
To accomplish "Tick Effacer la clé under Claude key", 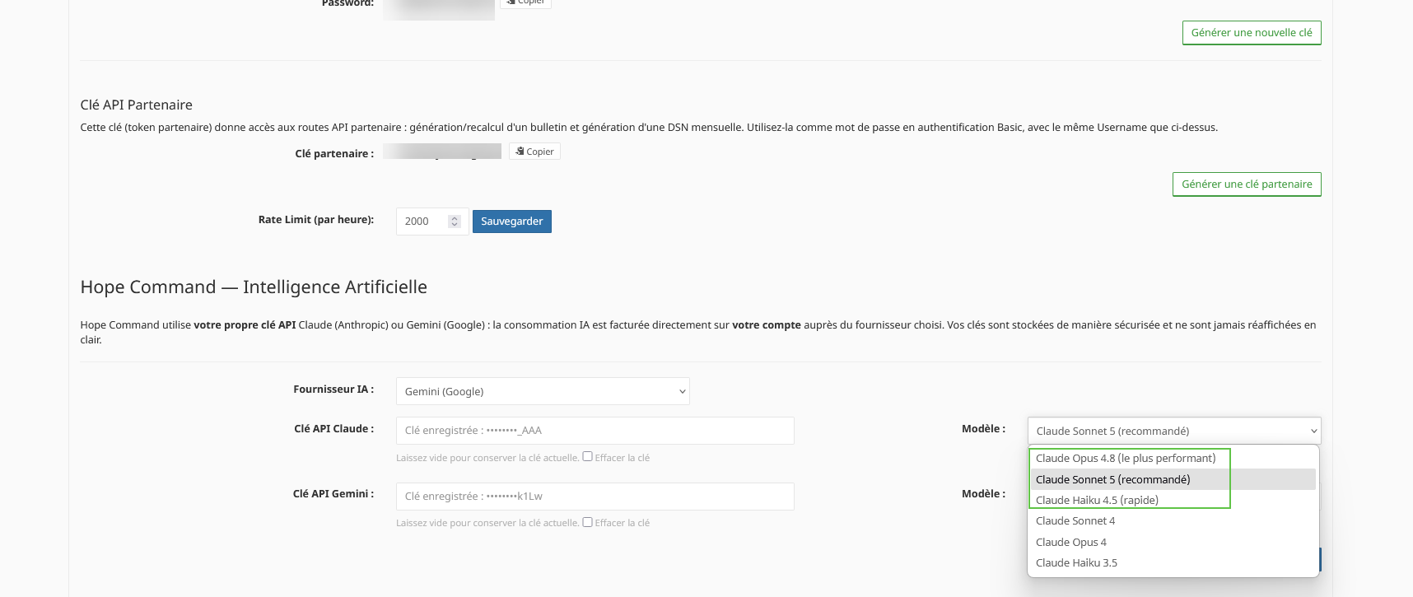I will 587,456.
